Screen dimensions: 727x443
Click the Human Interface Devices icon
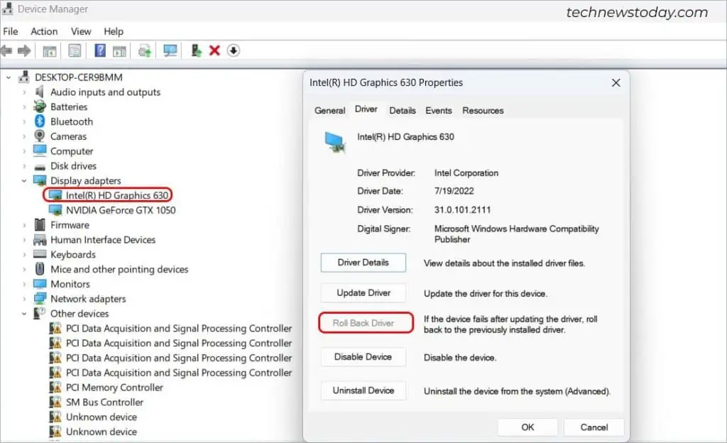[40, 239]
